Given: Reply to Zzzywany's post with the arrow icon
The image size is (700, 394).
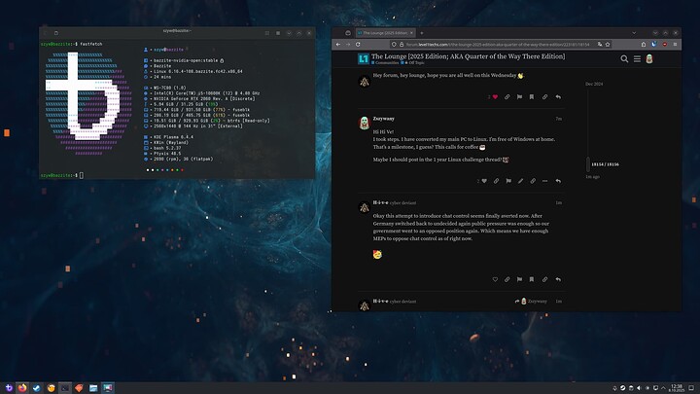Looking at the screenshot, I should pos(558,181).
